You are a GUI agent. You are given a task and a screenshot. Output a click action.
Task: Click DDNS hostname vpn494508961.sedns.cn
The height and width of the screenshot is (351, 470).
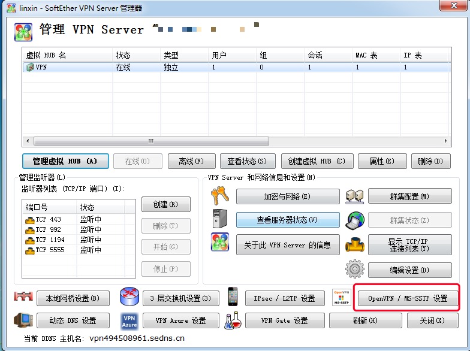pos(137,338)
